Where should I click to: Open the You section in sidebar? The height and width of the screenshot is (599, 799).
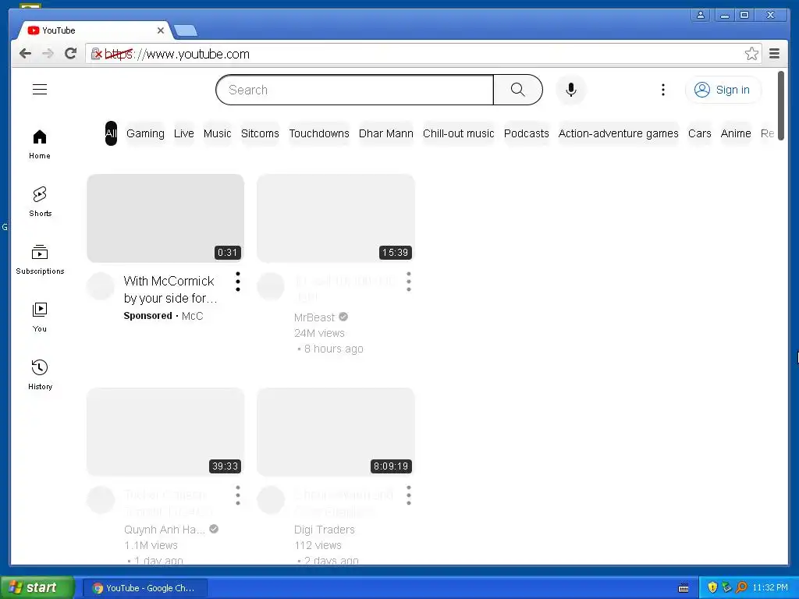tap(40, 317)
